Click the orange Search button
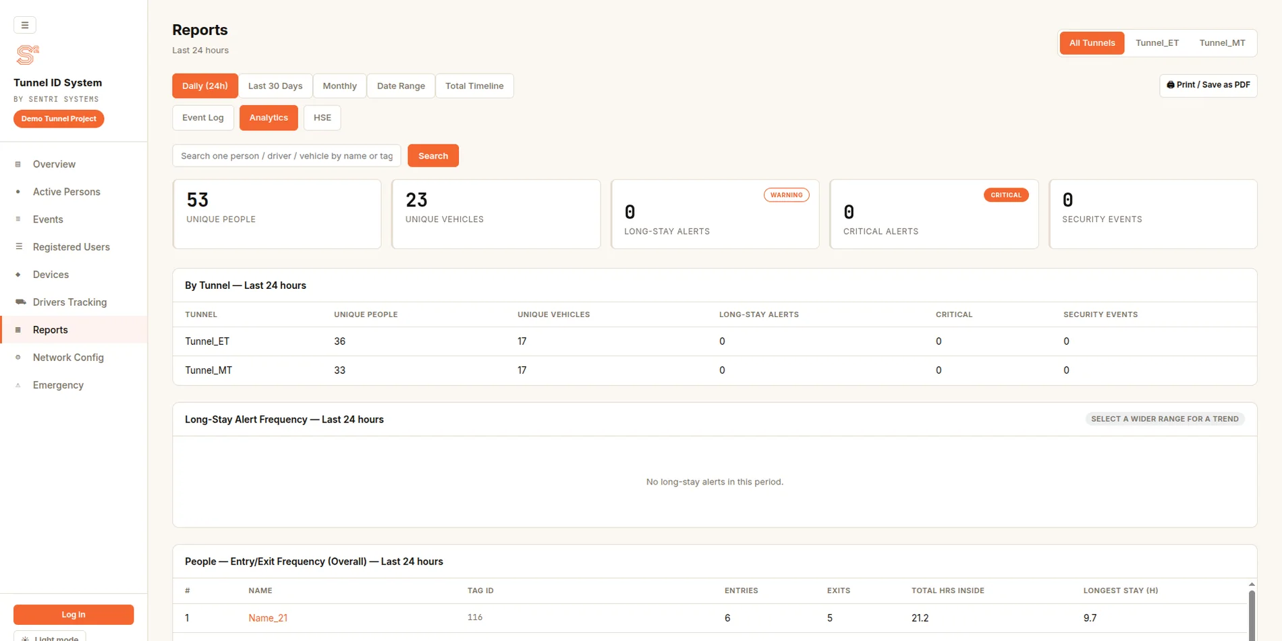 (433, 156)
